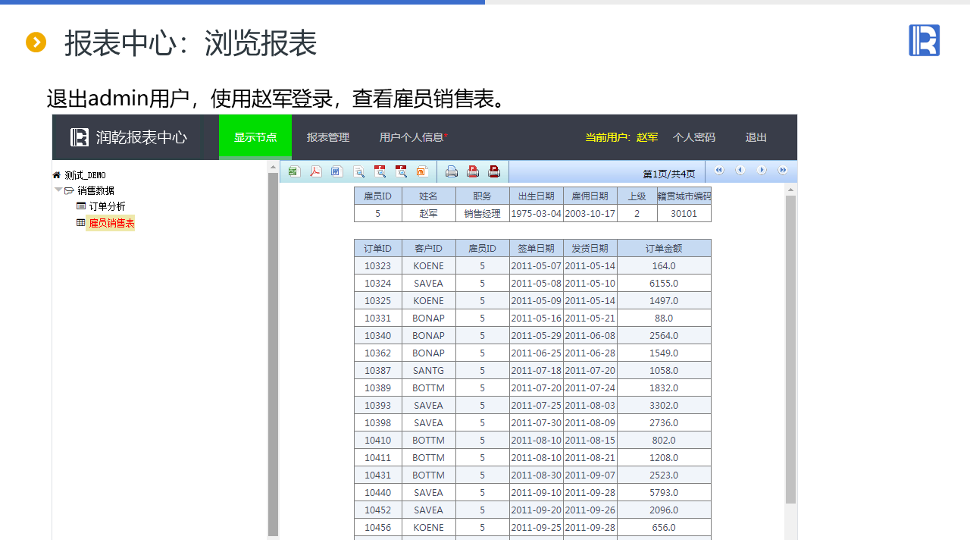Jump to the first report page
The height and width of the screenshot is (546, 970).
[719, 171]
